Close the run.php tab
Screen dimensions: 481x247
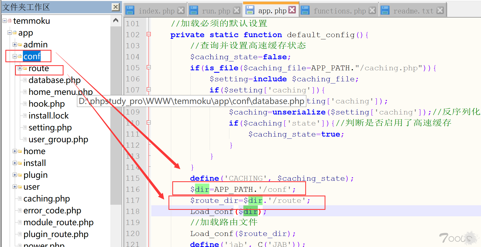237,10
